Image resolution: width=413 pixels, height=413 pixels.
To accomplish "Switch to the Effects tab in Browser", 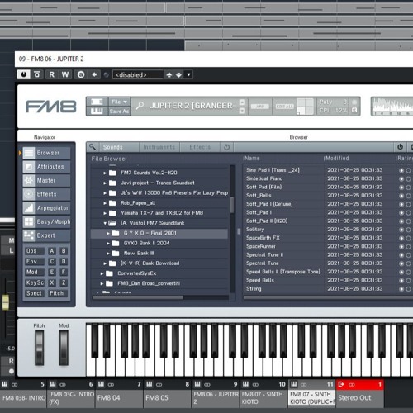I will click(x=200, y=147).
